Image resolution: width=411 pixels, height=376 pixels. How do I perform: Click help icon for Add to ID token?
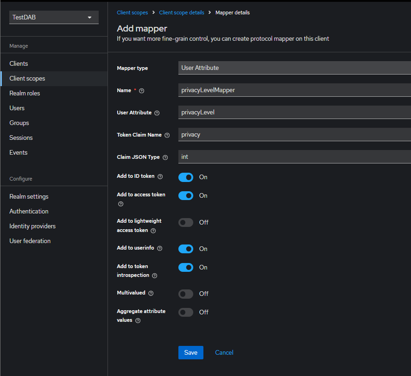pyautogui.click(x=160, y=176)
